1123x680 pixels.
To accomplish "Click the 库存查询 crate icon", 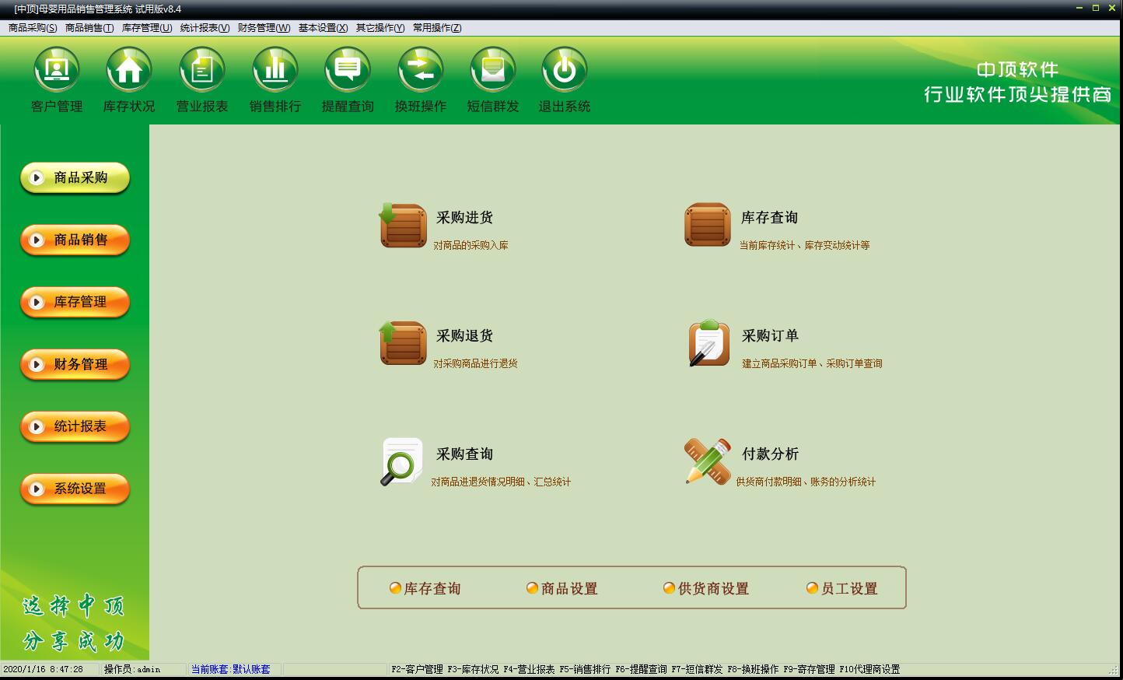I will click(708, 225).
